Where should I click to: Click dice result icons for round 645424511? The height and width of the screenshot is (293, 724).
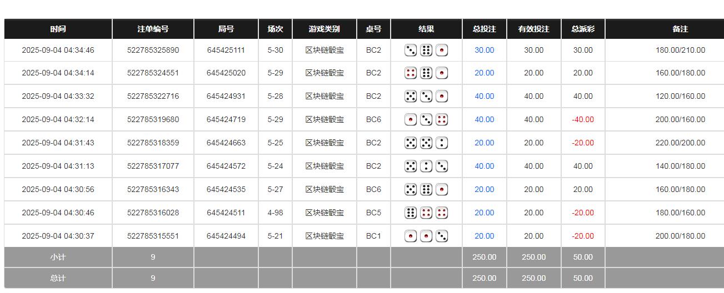pos(426,213)
